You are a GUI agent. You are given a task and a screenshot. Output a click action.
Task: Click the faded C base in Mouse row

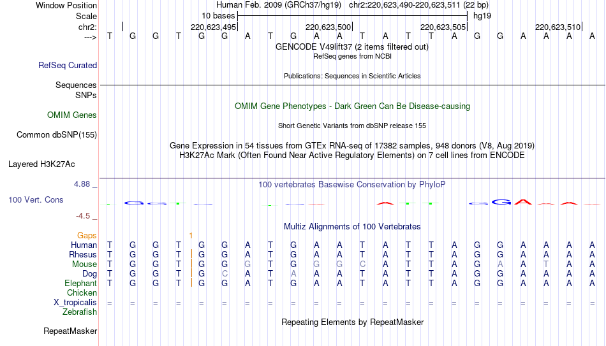click(362, 264)
